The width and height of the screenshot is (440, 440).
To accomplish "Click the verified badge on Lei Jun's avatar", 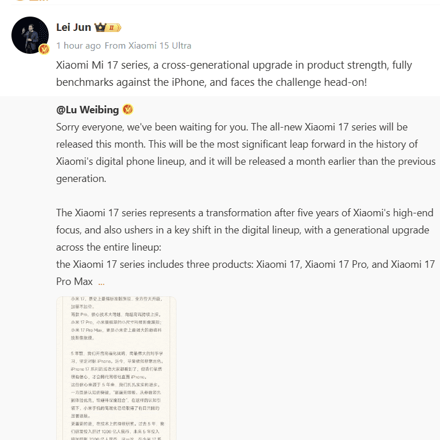I will pyautogui.click(x=44, y=49).
